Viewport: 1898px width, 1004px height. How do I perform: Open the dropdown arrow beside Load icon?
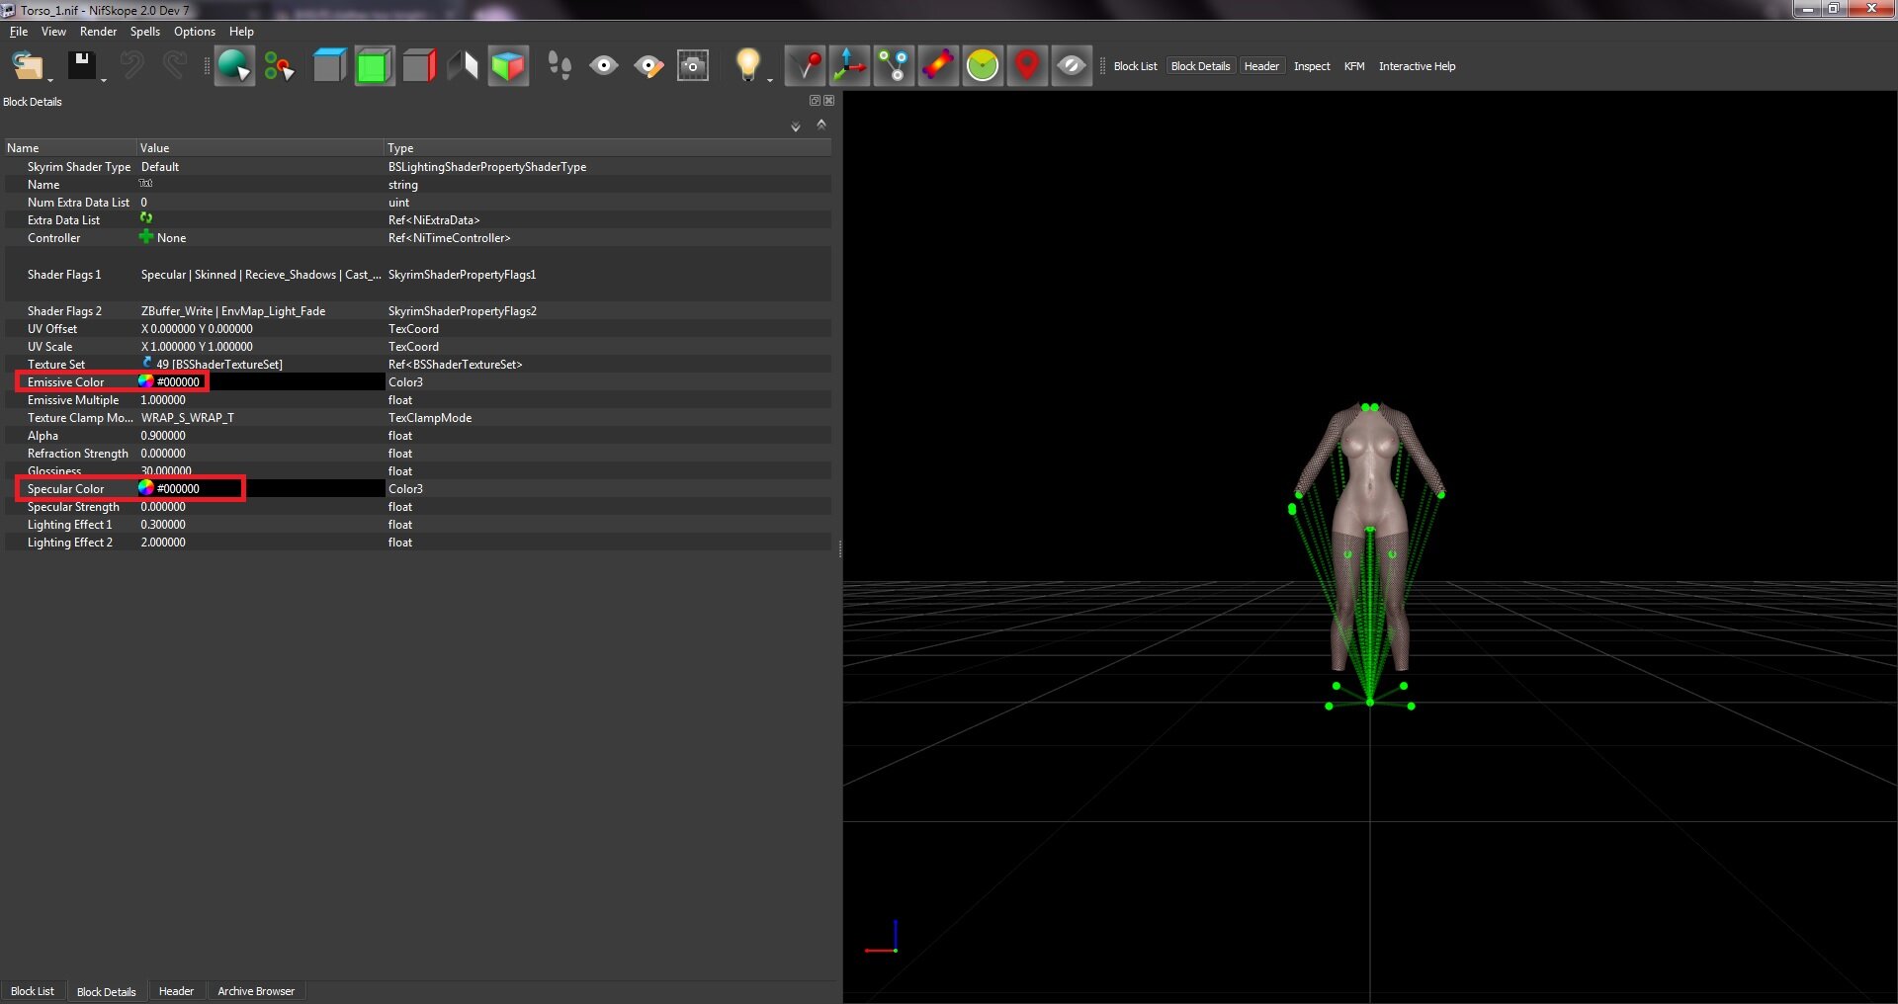pyautogui.click(x=50, y=79)
